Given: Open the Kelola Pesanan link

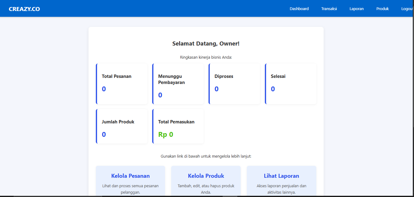Looking at the screenshot, I should click(x=130, y=176).
